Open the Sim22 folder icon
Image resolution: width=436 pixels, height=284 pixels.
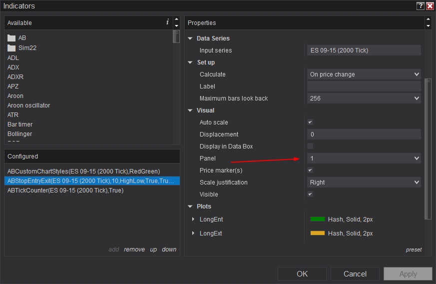tap(11, 48)
